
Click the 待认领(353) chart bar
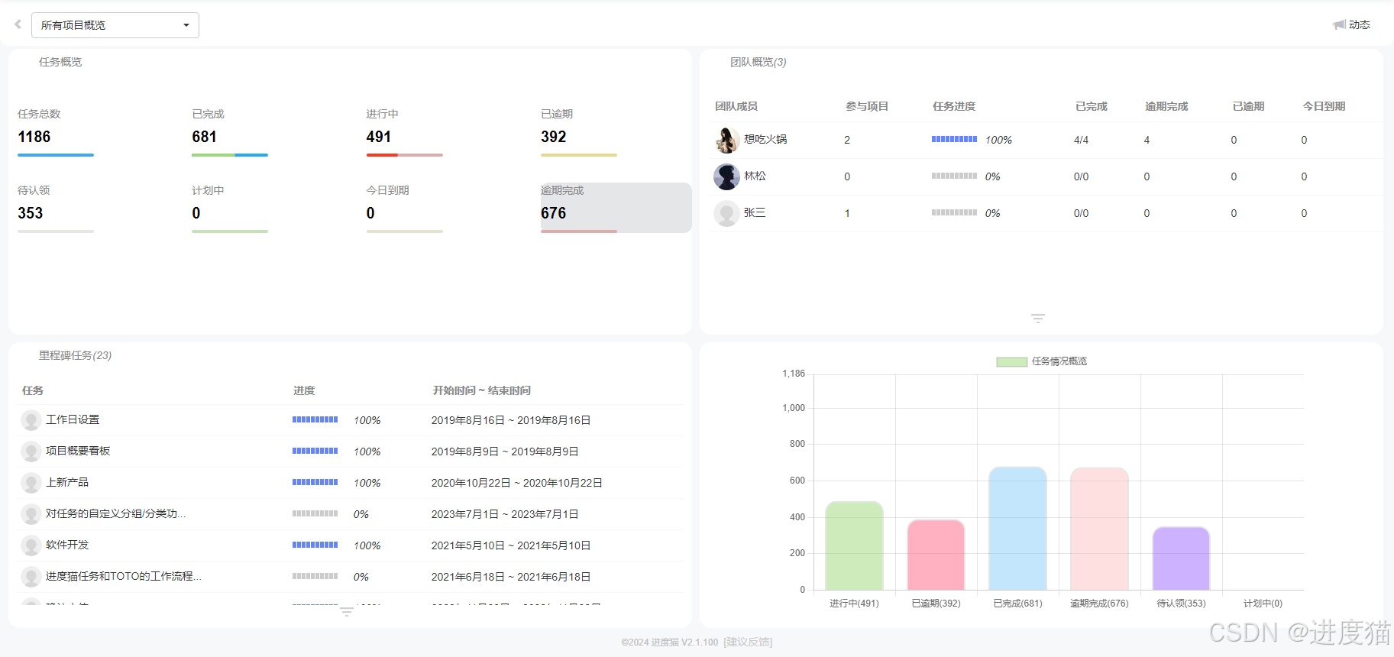[1181, 558]
